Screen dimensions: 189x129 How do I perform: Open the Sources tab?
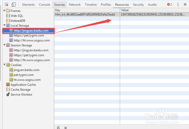(59, 5)
